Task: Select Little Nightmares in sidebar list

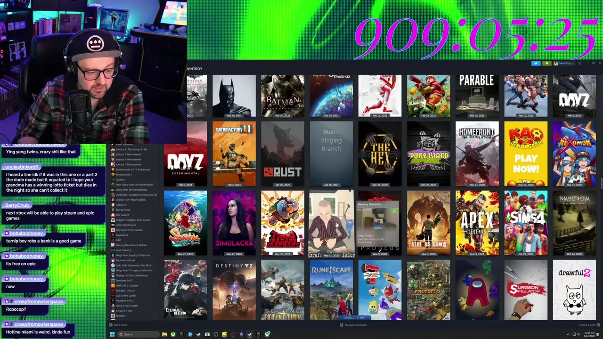Action: tap(126, 225)
